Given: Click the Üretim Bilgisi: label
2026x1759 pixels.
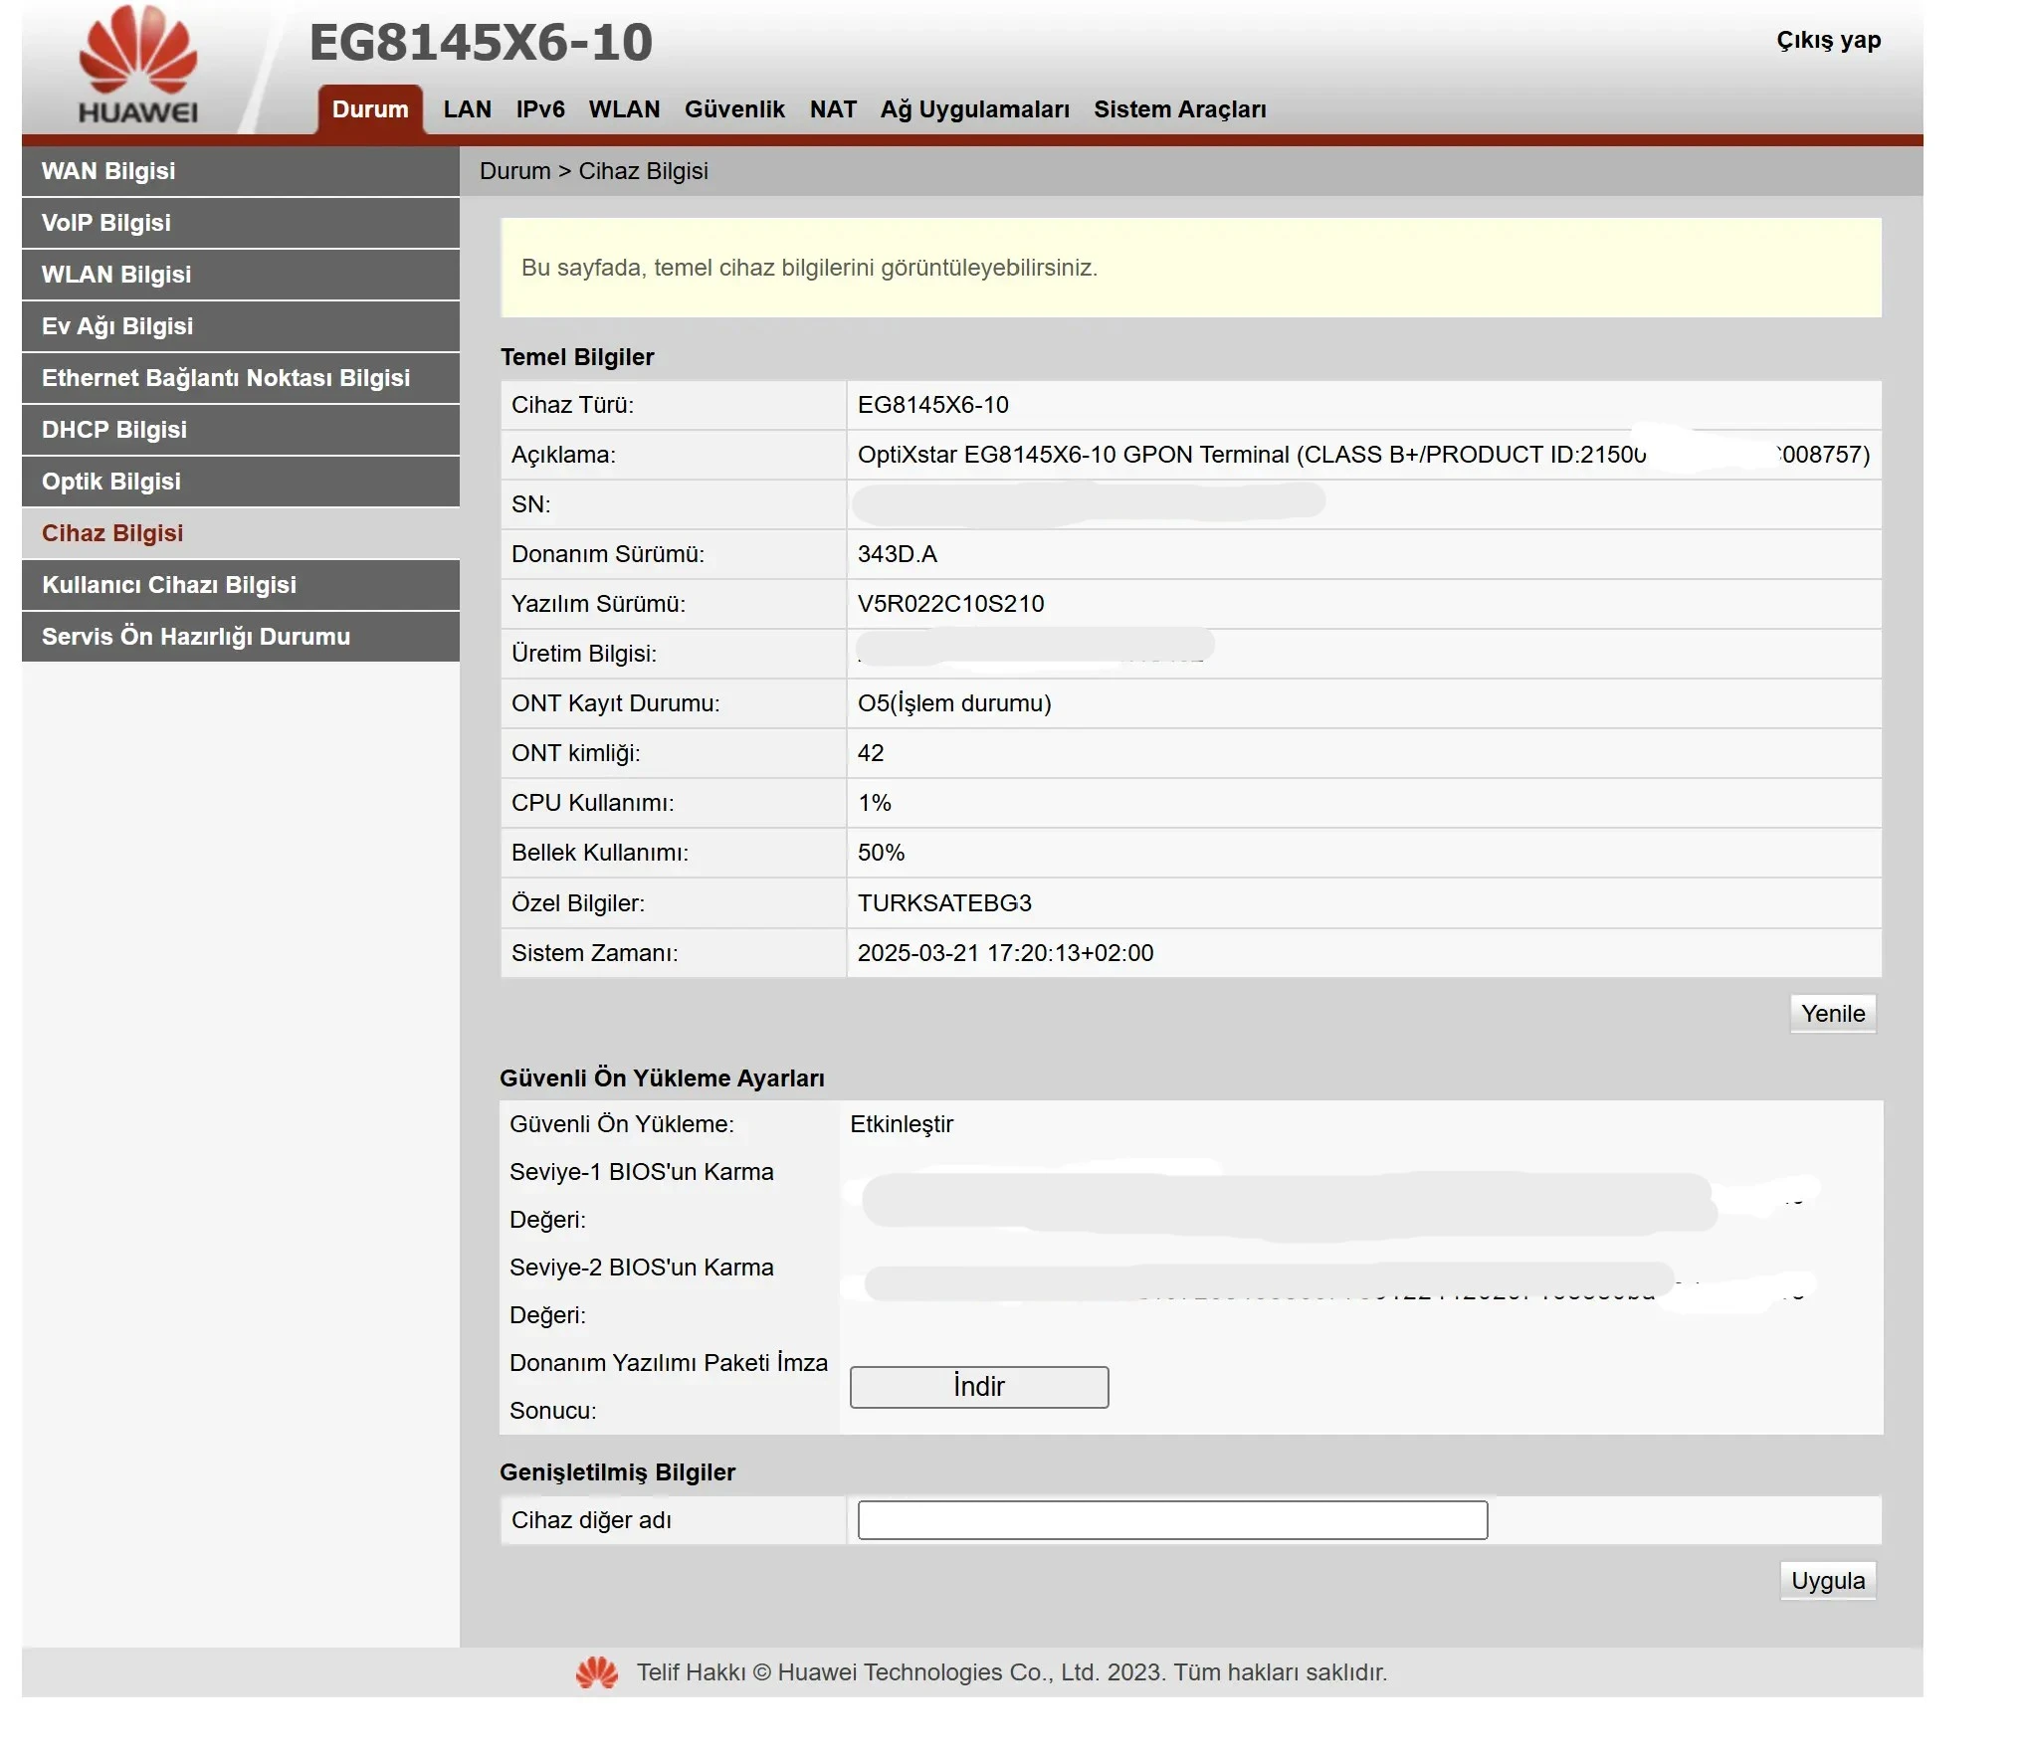Looking at the screenshot, I should click(584, 654).
